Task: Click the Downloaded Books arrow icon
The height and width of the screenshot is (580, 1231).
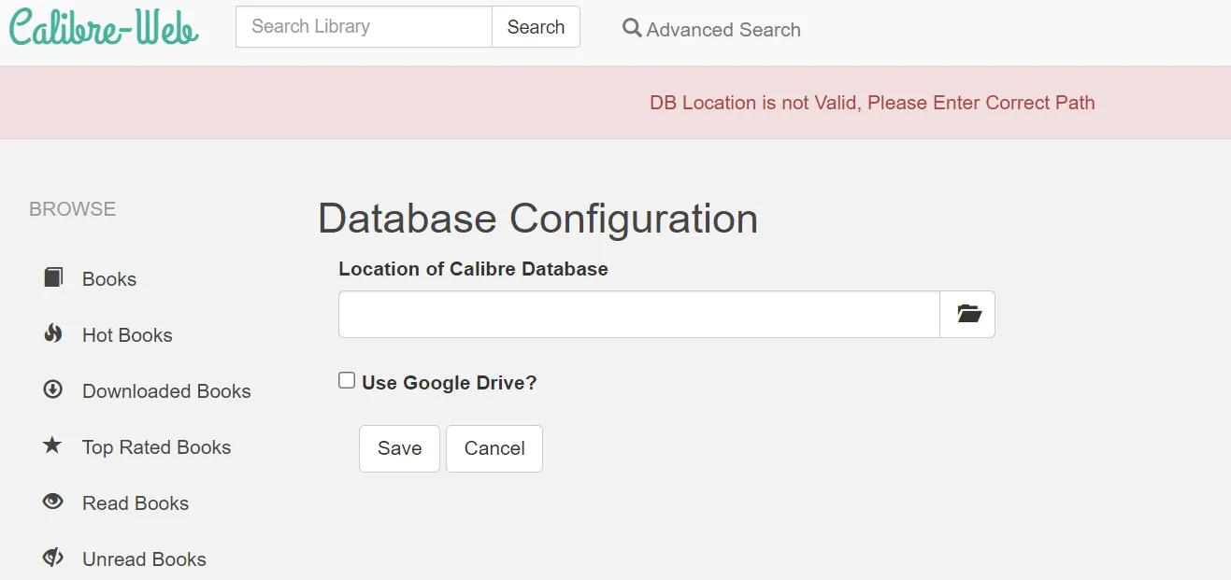Action: (52, 389)
